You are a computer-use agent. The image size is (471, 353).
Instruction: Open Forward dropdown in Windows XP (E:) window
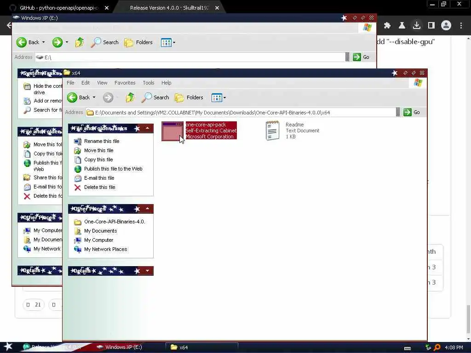pos(67,42)
